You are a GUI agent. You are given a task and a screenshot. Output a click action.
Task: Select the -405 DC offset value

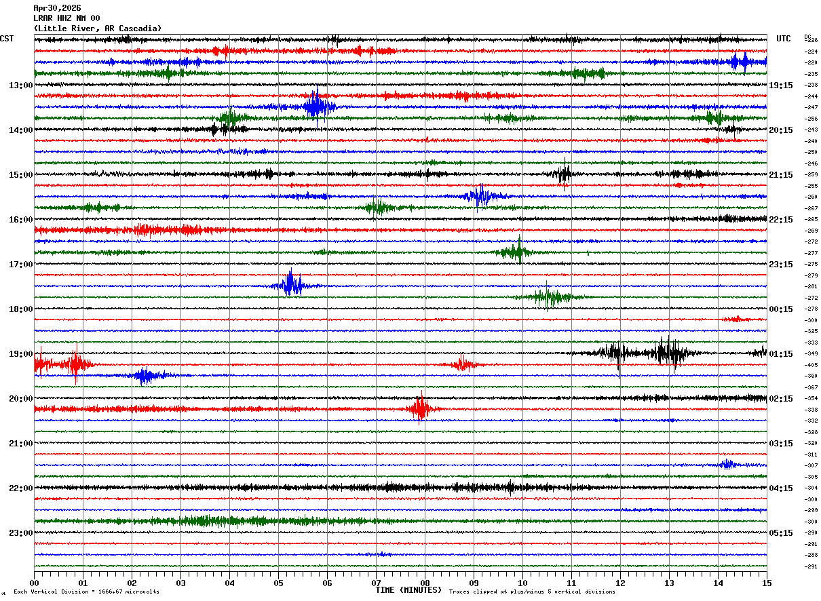811,365
